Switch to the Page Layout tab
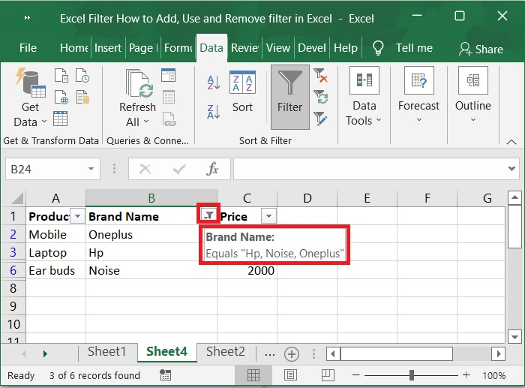This screenshot has width=525, height=388. (143, 48)
